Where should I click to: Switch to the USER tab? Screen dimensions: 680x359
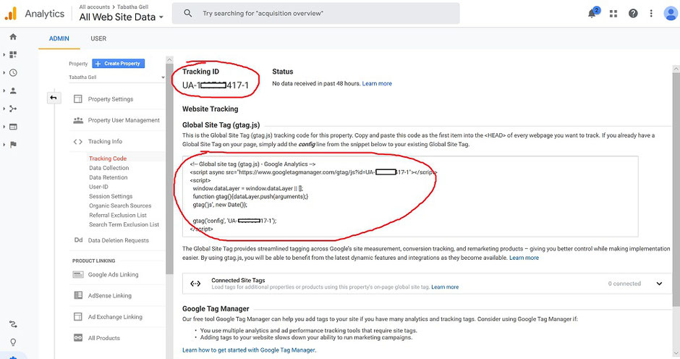(98, 38)
